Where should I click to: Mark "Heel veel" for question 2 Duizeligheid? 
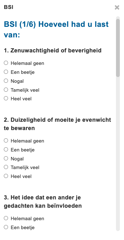[x=6, y=176]
